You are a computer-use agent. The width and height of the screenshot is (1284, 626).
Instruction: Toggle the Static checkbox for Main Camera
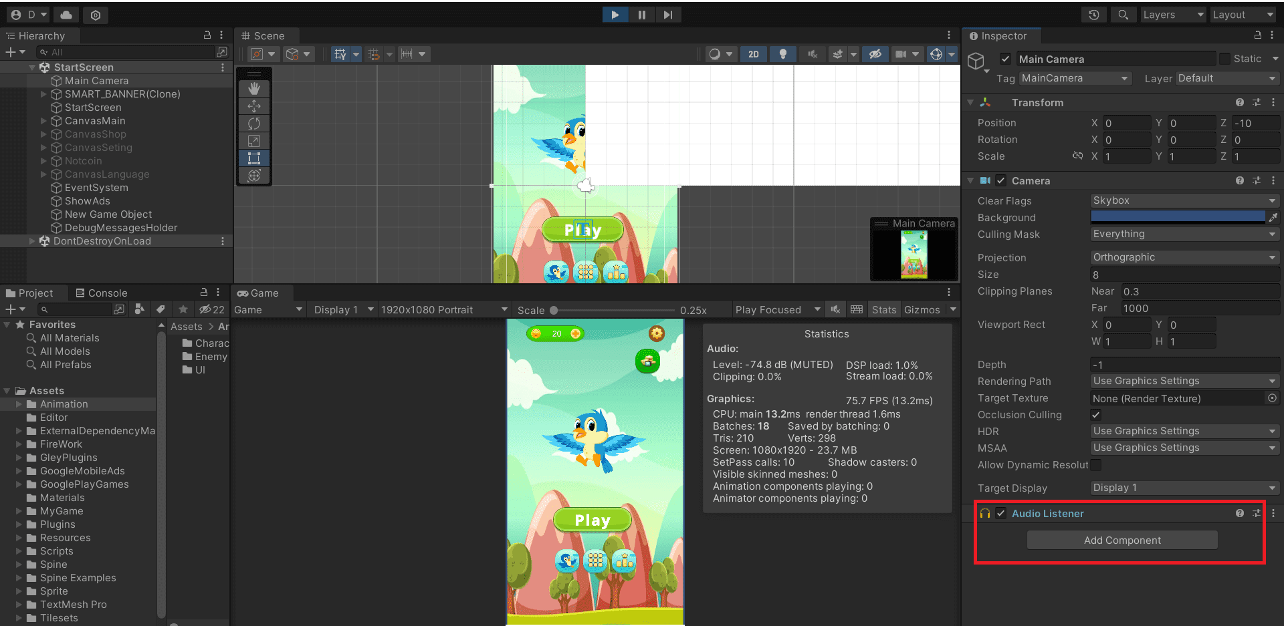[1224, 59]
